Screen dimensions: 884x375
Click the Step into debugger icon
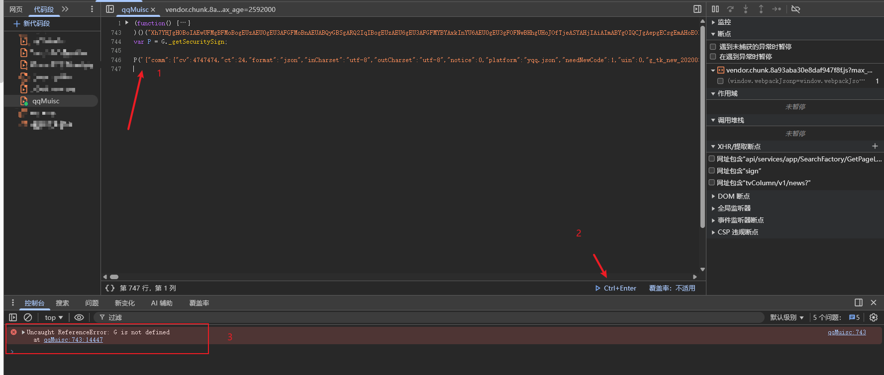(x=746, y=9)
